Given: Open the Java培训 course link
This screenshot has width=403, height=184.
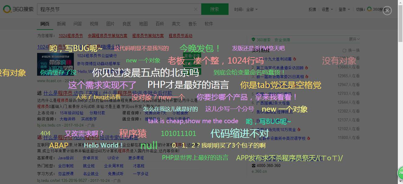Looking at the screenshot, I should point(66,158).
